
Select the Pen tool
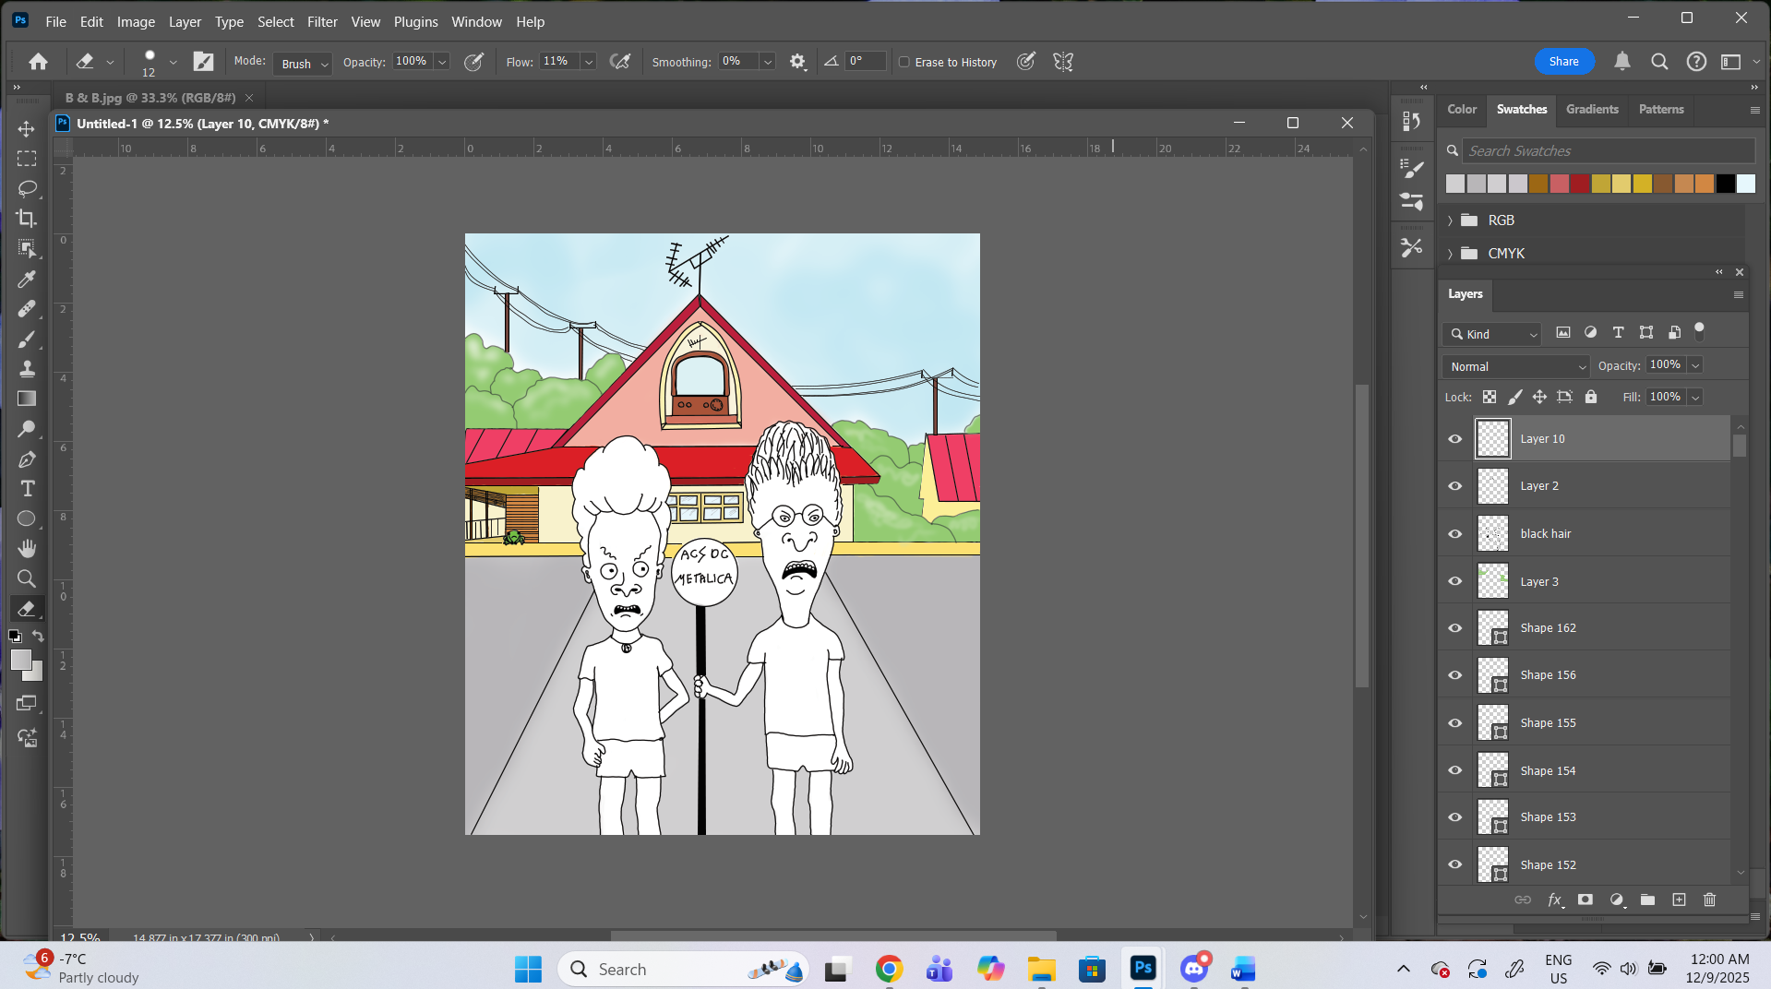[27, 459]
